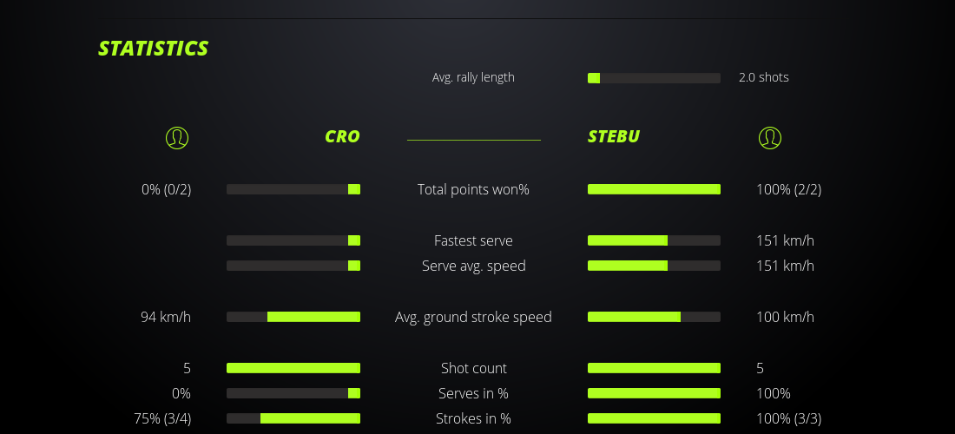Click STEBU's total points won bar
The height and width of the screenshot is (434, 955).
click(x=654, y=189)
